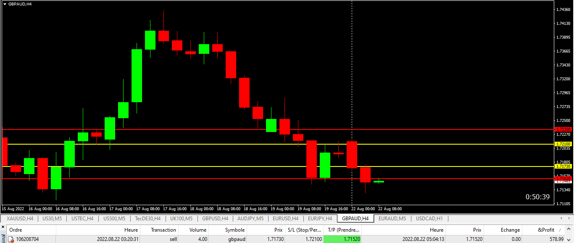
Task: Click the 0.00 swap value cell
Action: [503, 239]
